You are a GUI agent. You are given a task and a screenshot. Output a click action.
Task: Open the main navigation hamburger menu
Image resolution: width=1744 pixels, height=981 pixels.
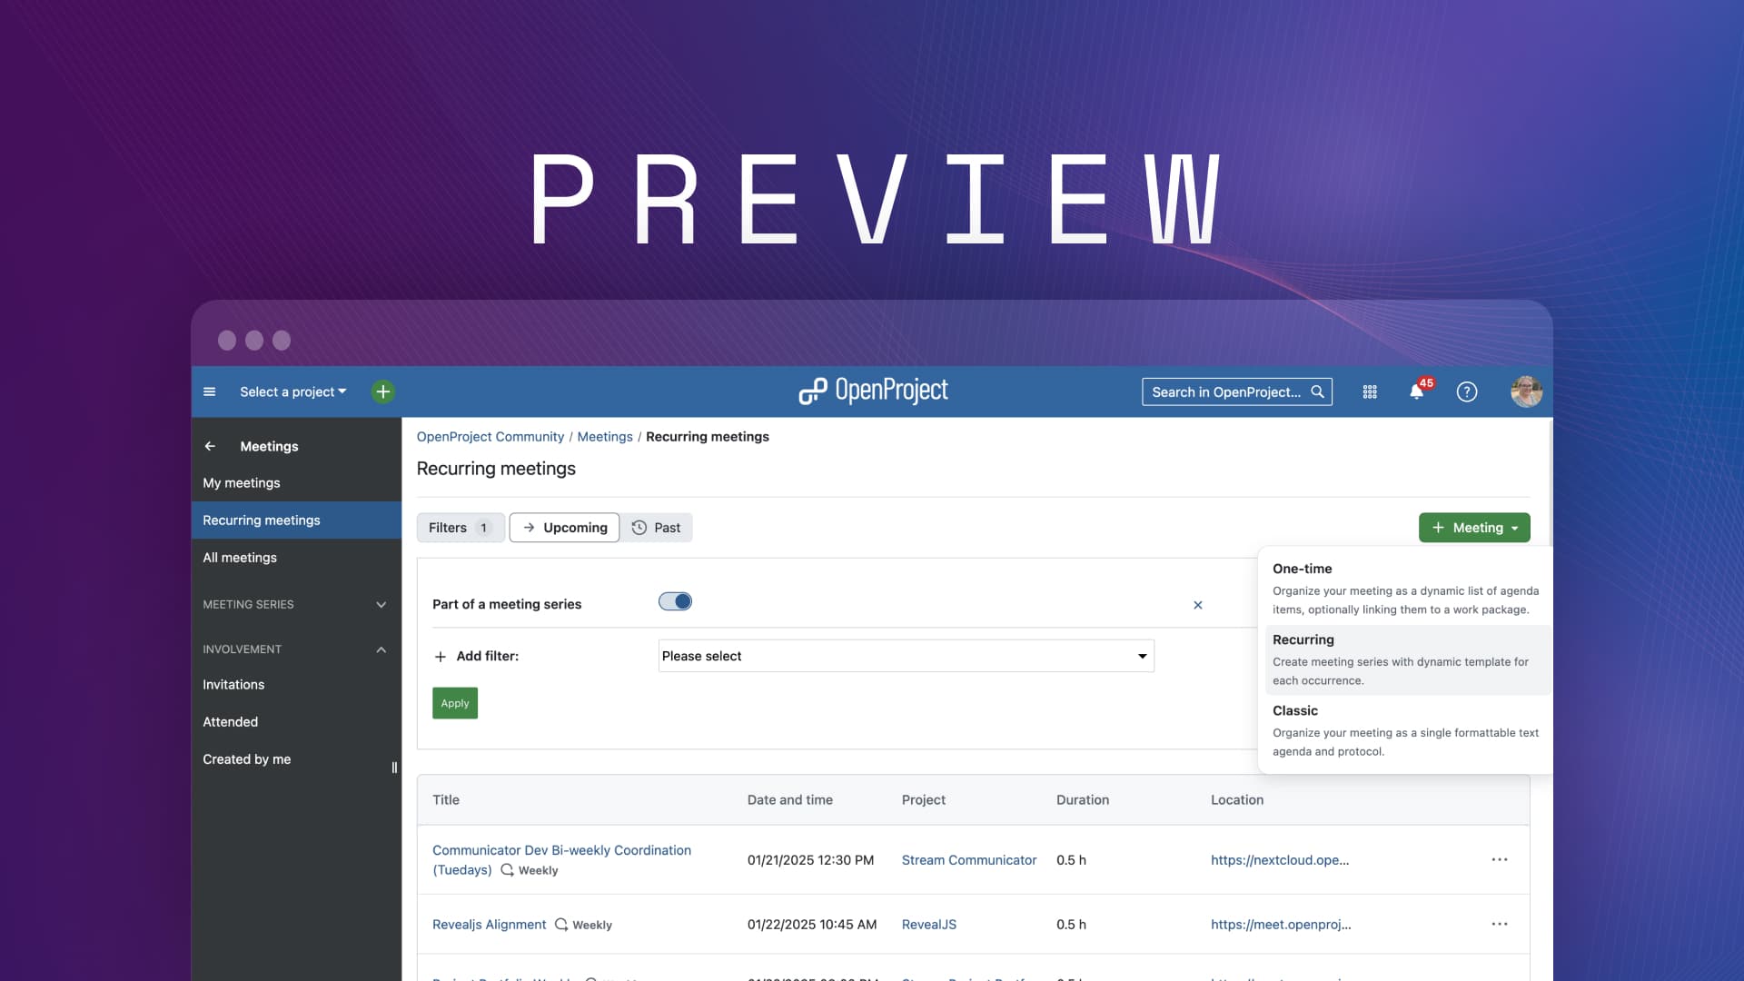coord(210,391)
